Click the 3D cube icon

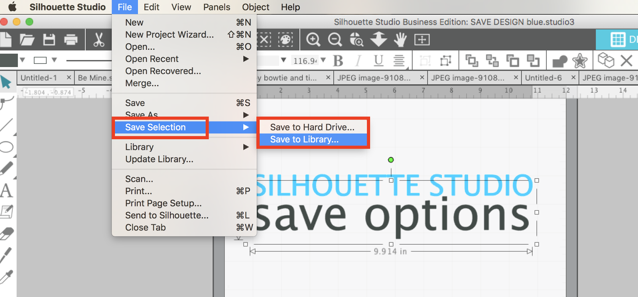[x=606, y=61]
